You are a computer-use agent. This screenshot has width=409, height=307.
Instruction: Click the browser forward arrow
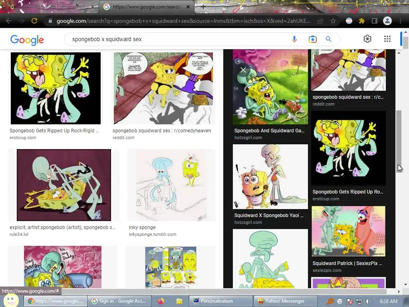[22, 21]
